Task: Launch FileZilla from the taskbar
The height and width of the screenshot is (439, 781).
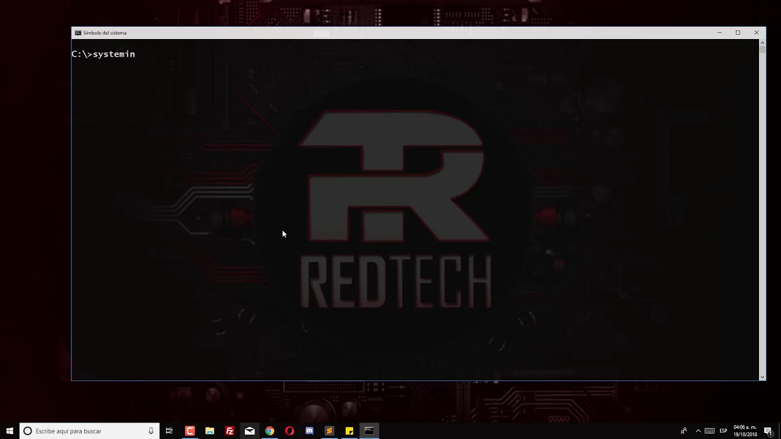Action: point(229,431)
